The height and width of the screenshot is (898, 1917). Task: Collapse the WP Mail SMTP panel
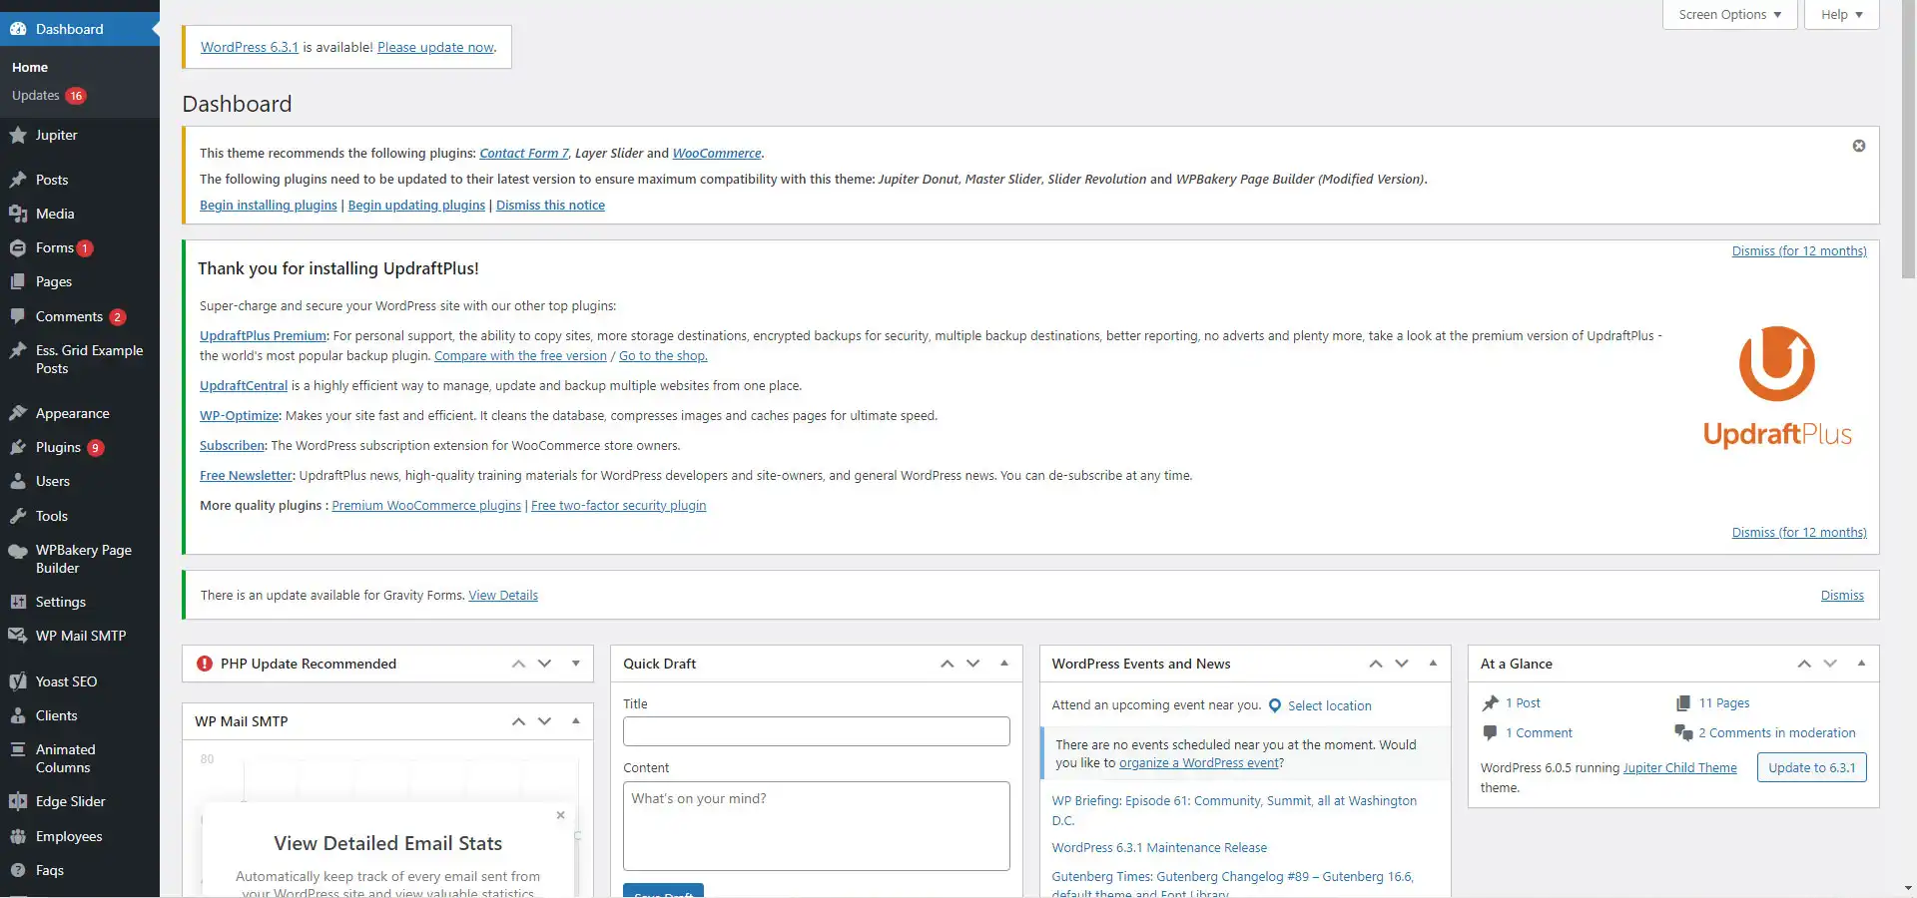[576, 721]
